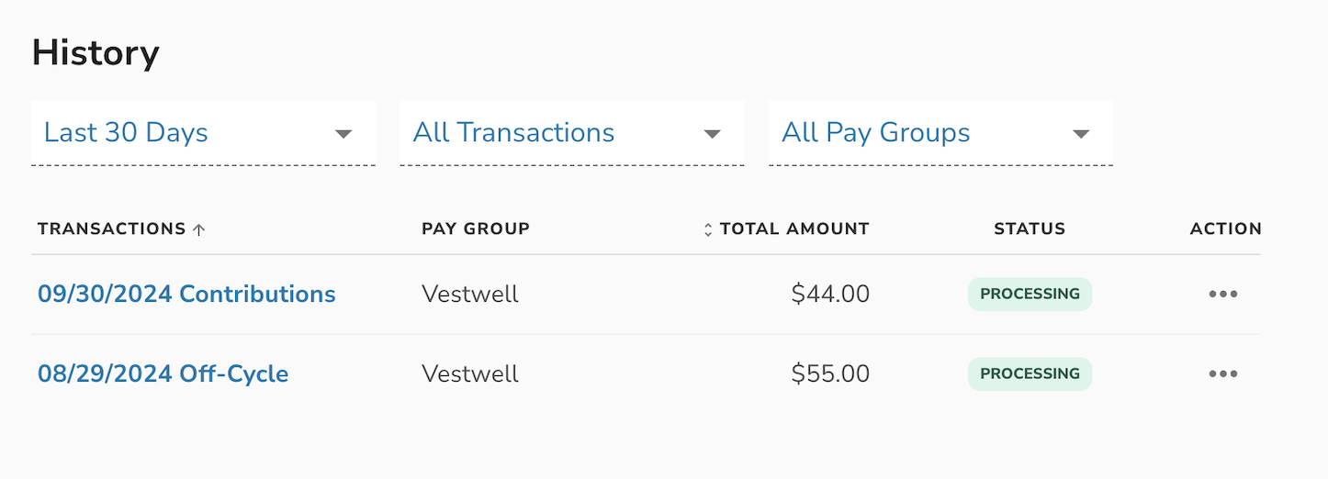Click the Status column header
Viewport: 1328px width, 479px height.
pyautogui.click(x=1030, y=229)
